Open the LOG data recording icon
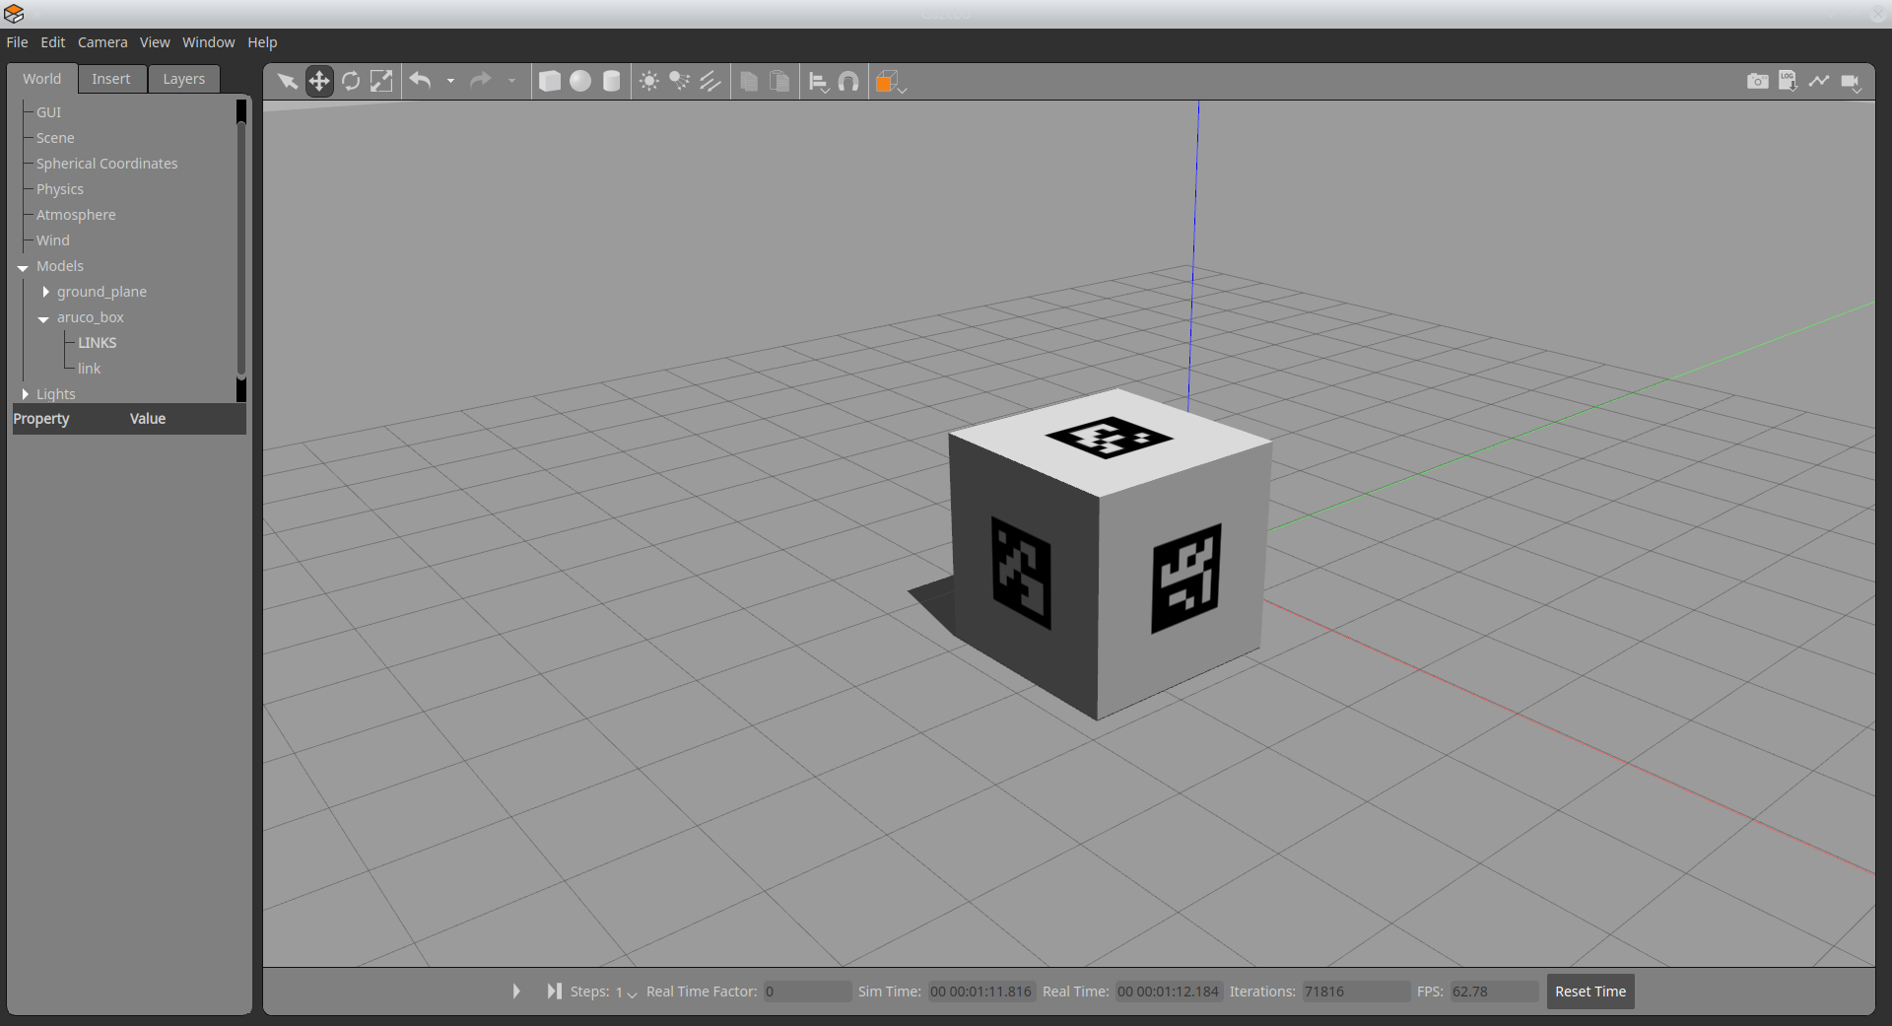This screenshot has width=1892, height=1026. (1789, 81)
